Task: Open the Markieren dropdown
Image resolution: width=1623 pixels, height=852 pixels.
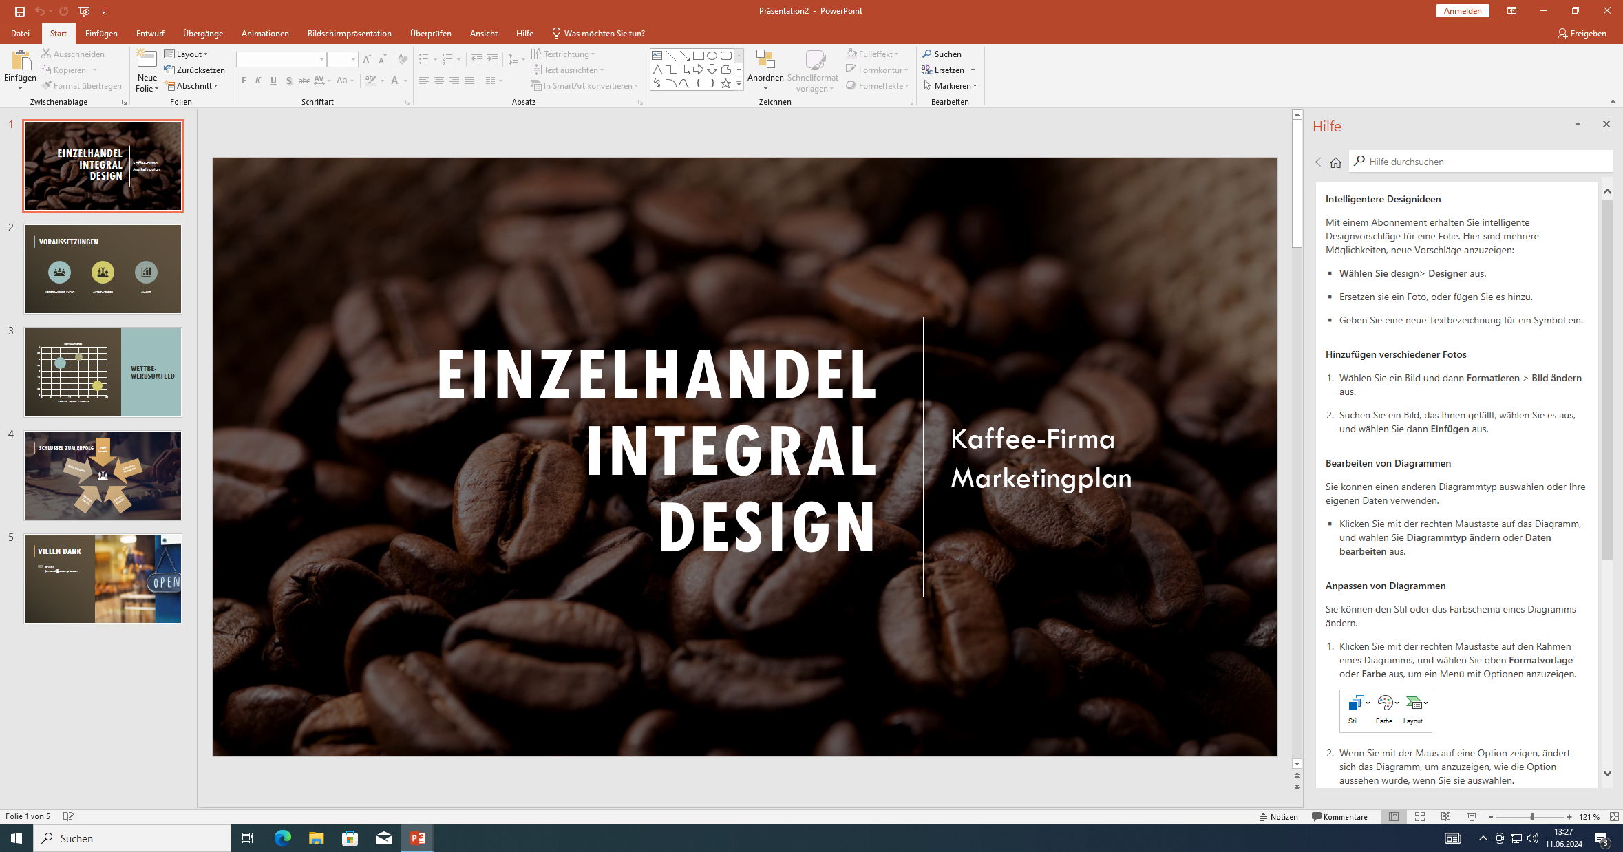Action: click(x=950, y=85)
